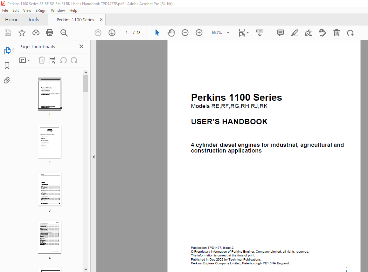Select page 4 thumbnail
Viewport: 368px width, 272px height.
(50, 237)
